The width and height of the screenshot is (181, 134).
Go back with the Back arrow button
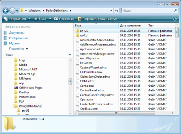click(x=6, y=11)
